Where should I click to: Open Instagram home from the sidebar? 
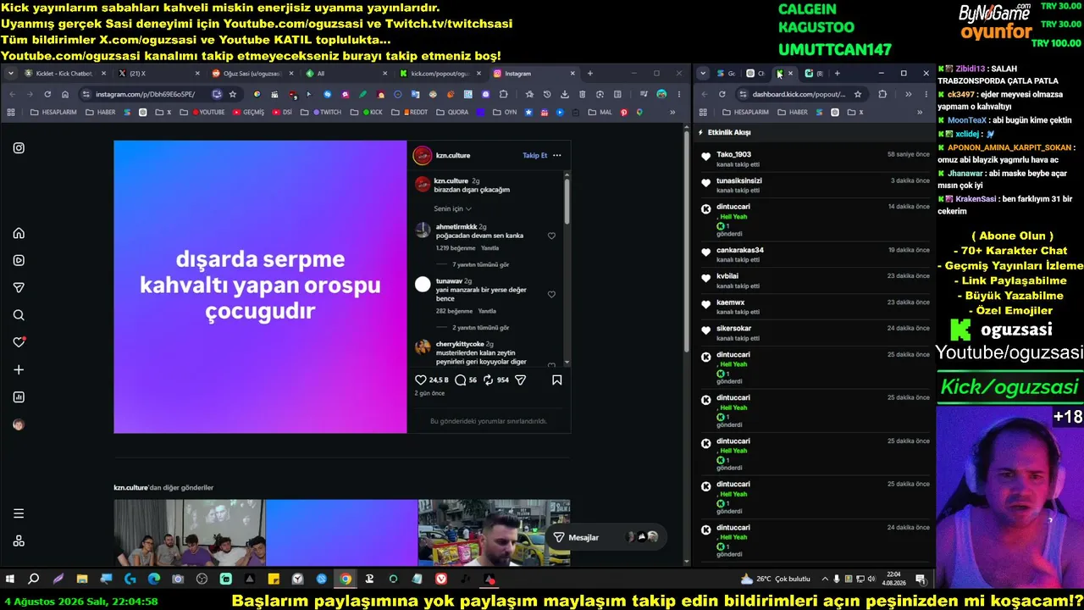pos(19,233)
